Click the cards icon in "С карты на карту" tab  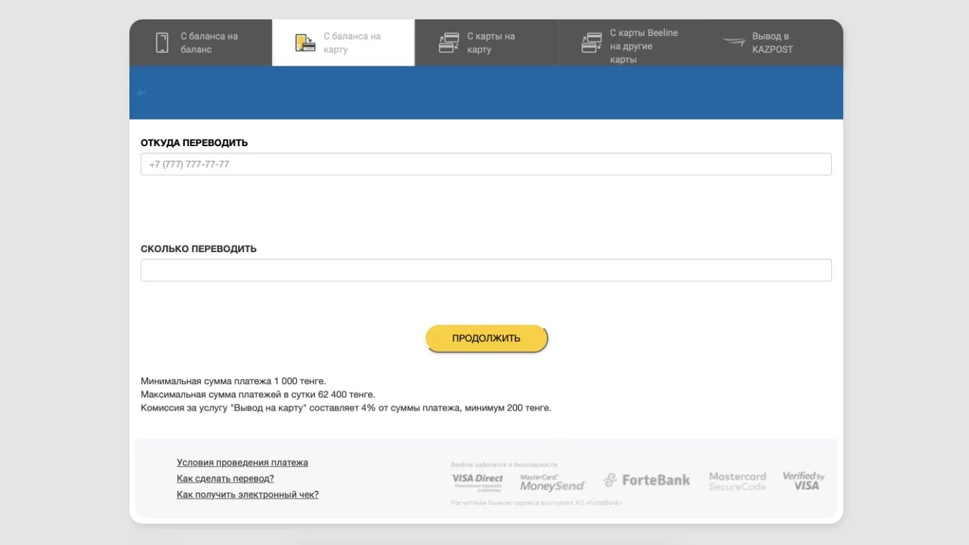(x=449, y=43)
